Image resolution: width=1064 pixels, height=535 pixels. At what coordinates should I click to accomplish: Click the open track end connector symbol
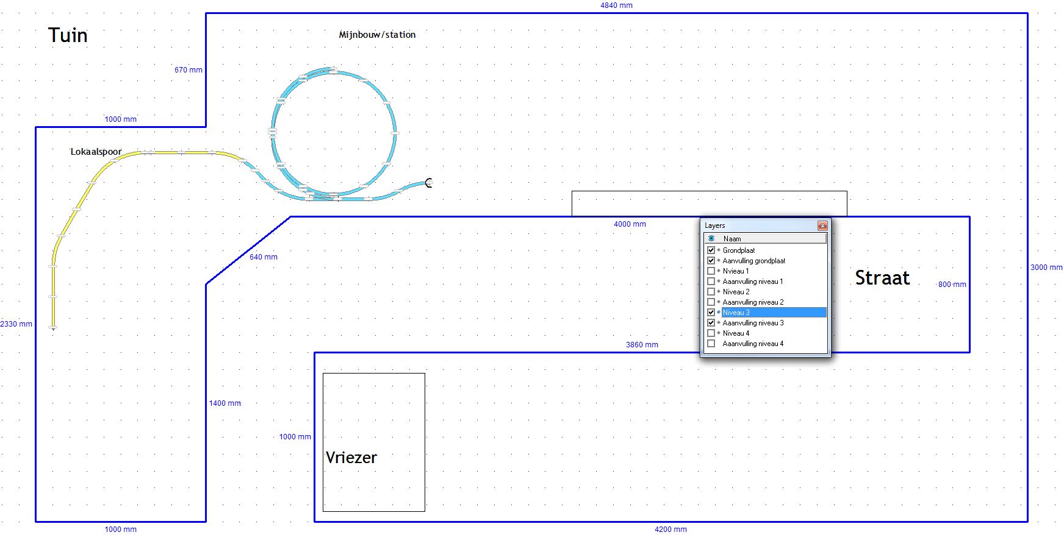[x=428, y=182]
